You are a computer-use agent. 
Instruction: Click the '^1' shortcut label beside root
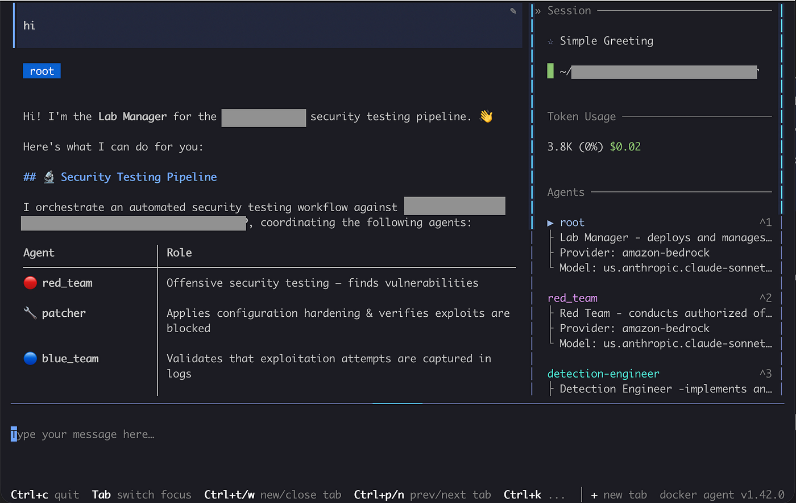point(765,222)
